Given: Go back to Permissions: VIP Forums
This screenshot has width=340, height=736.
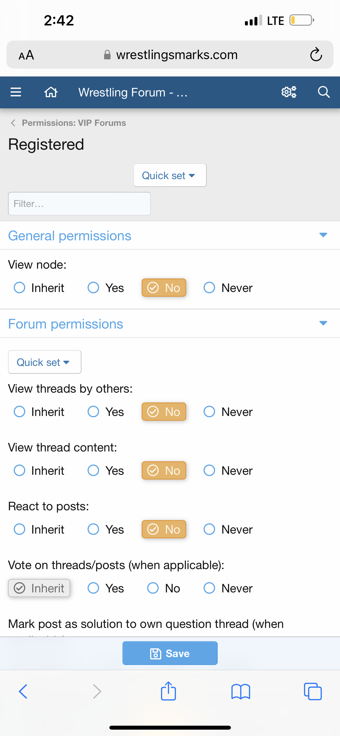Looking at the screenshot, I should point(69,123).
